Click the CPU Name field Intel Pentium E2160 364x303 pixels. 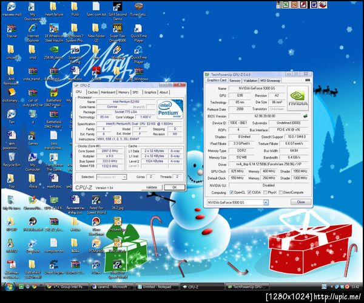click(x=126, y=102)
